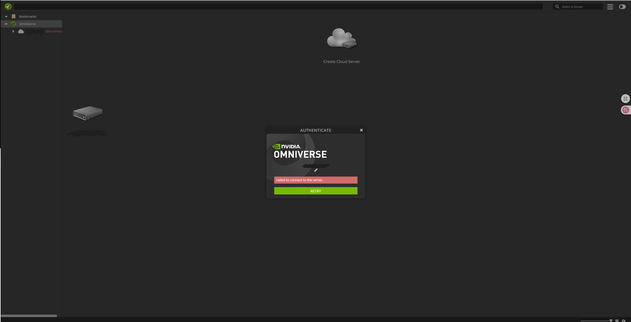The image size is (631, 322).
Task: Focus the Select a Server search field
Action: coord(578,6)
